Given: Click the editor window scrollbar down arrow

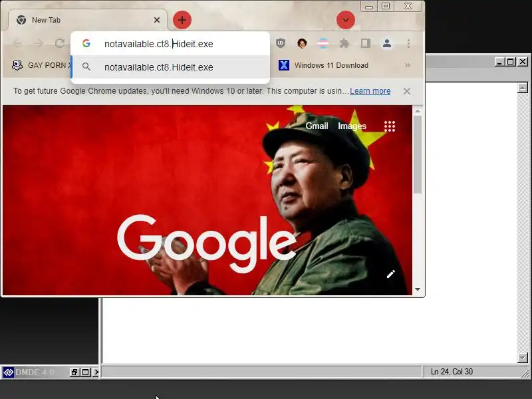Looking at the screenshot, I should (x=523, y=358).
